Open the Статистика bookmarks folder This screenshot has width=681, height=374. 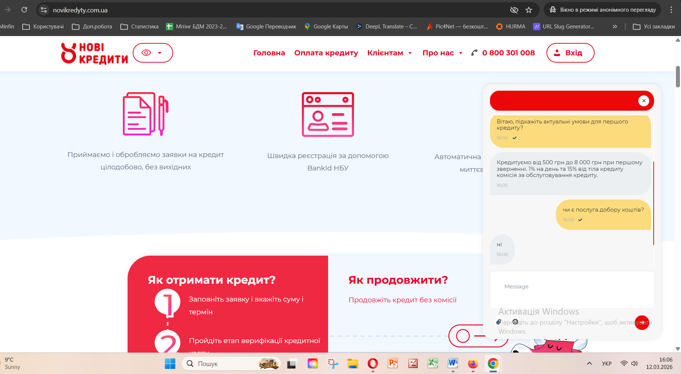[x=139, y=27]
